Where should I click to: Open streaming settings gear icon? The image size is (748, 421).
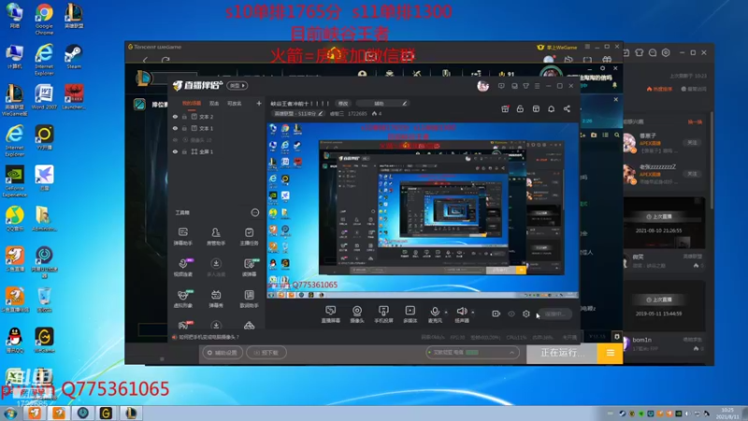click(x=526, y=313)
